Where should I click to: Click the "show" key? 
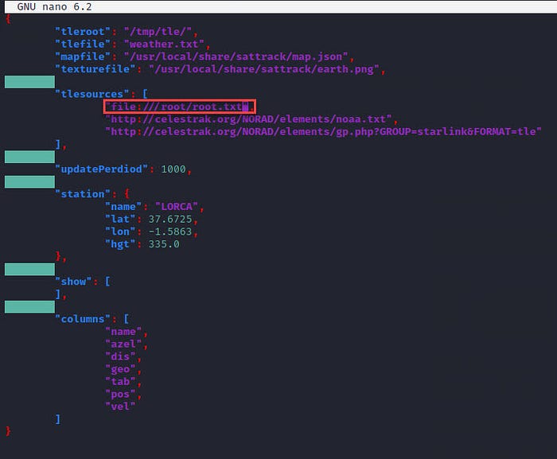coord(73,282)
